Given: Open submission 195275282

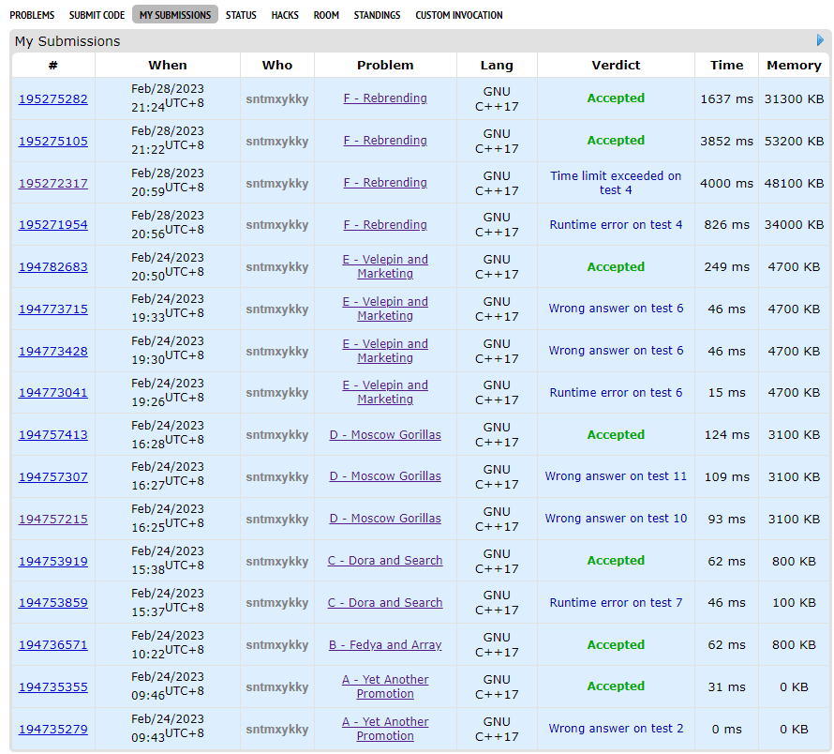Looking at the screenshot, I should [x=53, y=99].
